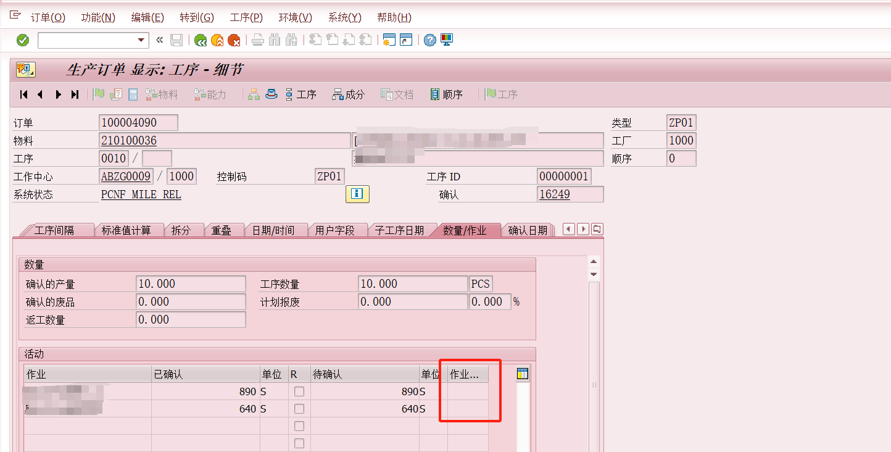
Task: Click the Find Next binoculars-plus icon
Action: tap(291, 41)
